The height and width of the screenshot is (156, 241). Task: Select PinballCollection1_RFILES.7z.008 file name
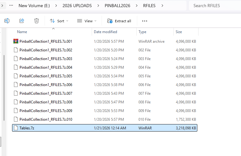click(46, 102)
